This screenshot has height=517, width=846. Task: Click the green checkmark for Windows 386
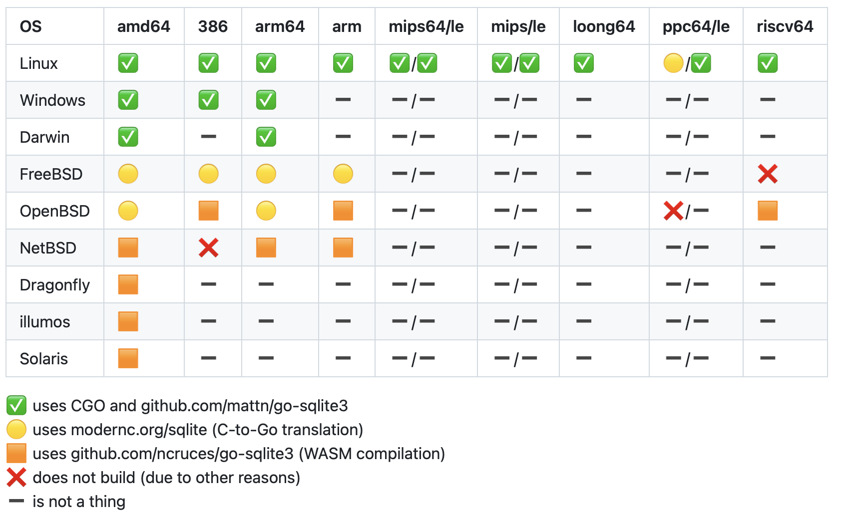point(208,100)
